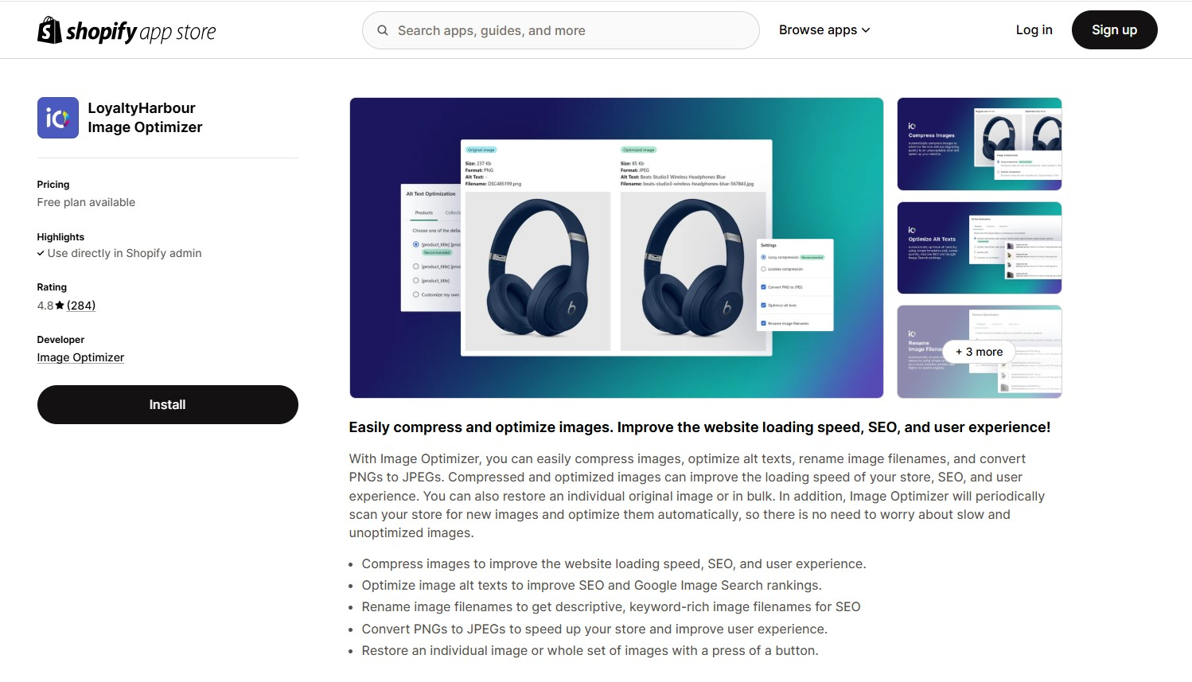The image size is (1192, 682).
Task: Click the Sign up button
Action: tap(1114, 30)
